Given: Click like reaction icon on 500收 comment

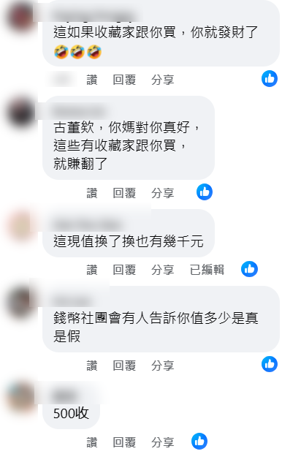Looking at the screenshot, I should click(x=199, y=442).
